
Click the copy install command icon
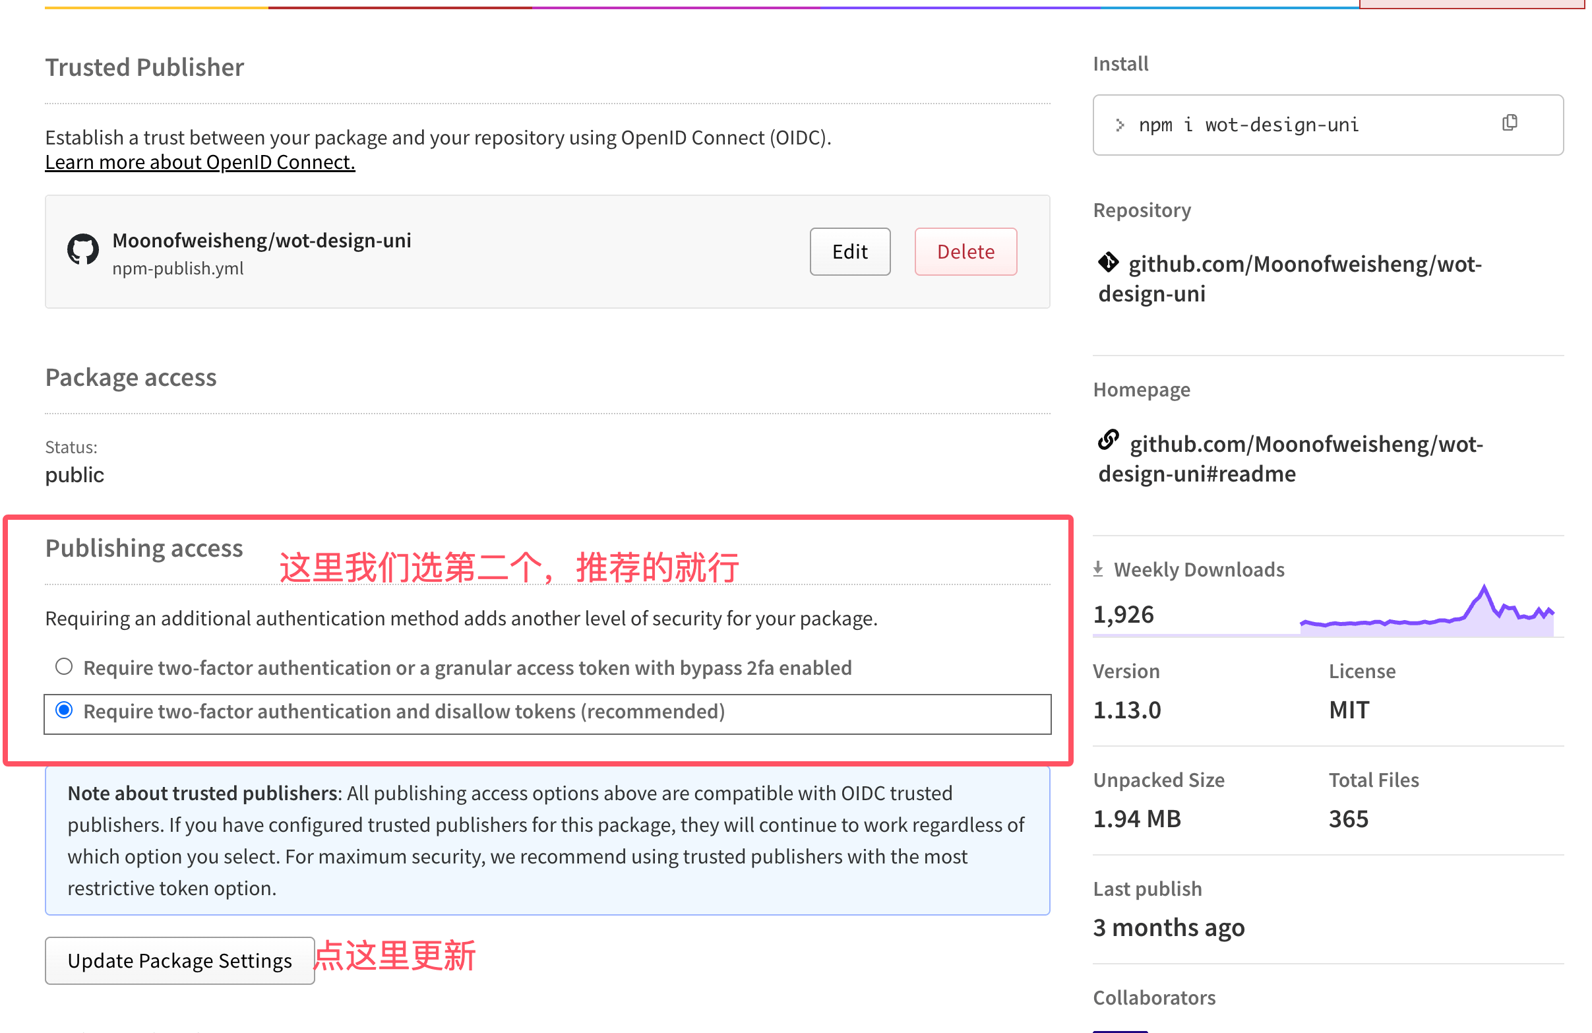pyautogui.click(x=1509, y=123)
